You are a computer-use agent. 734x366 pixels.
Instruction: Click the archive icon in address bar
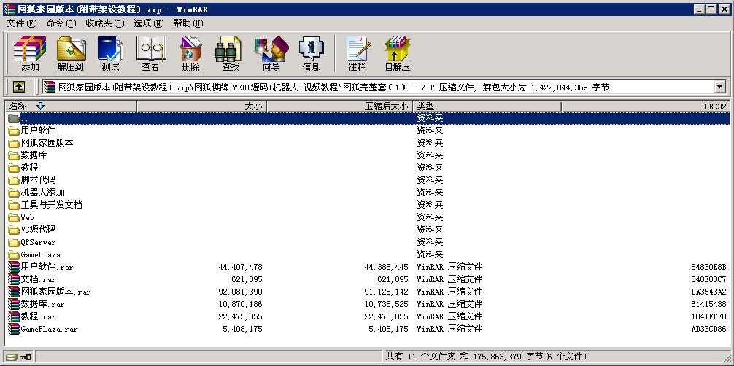(x=49, y=87)
